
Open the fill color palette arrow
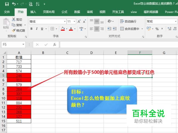[x=67, y=29]
